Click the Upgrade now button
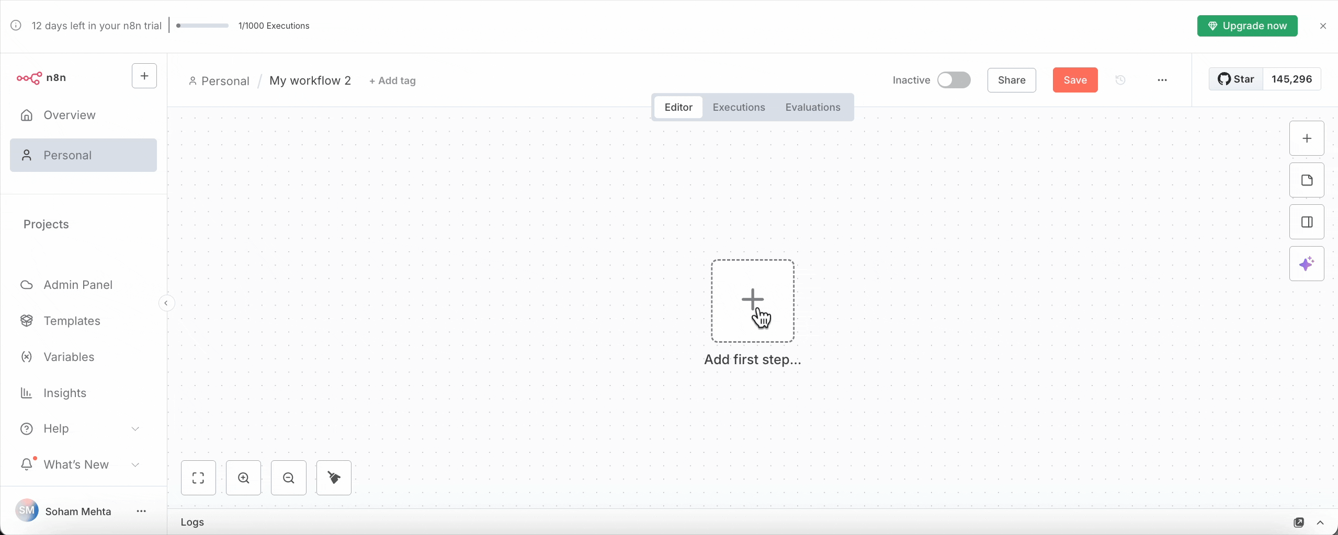The height and width of the screenshot is (535, 1338). [x=1248, y=26]
